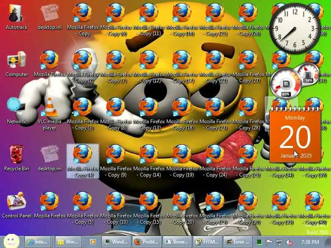
Task: Select the highlighted Mozilla Firefox - Copy (4) shortcut
Action: pyautogui.click(x=83, y=161)
